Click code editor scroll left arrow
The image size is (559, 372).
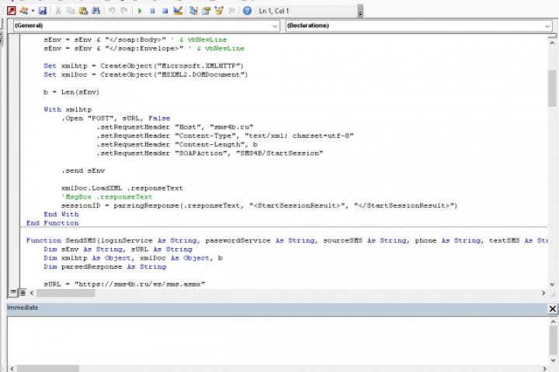32,293
